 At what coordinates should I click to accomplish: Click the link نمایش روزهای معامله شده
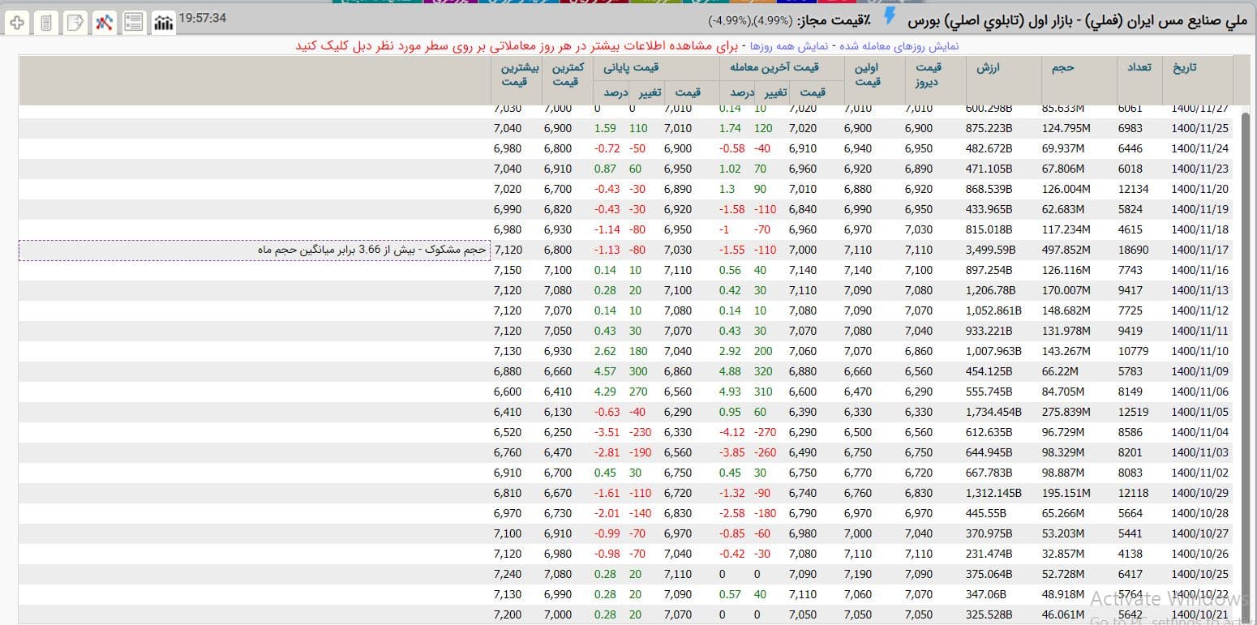[899, 45]
